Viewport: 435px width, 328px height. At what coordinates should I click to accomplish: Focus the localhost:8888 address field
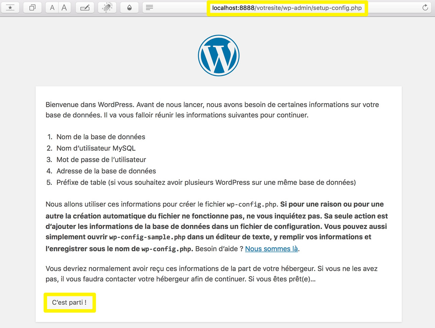click(287, 8)
